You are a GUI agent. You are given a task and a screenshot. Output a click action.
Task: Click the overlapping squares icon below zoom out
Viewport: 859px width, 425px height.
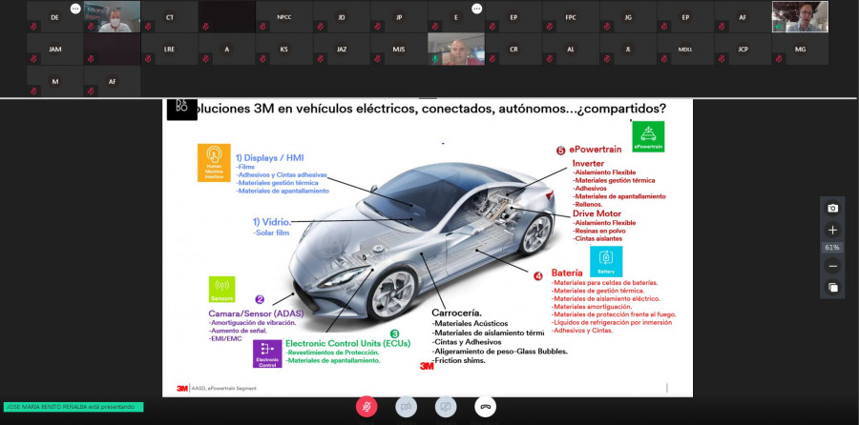pos(832,287)
